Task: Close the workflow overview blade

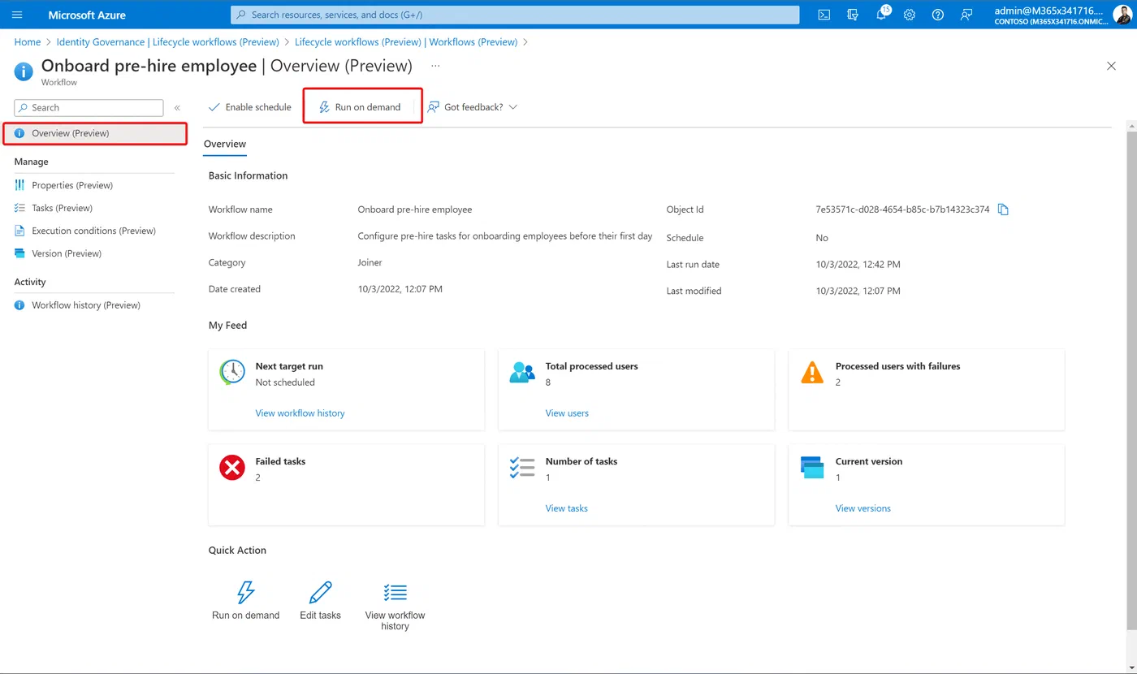Action: click(x=1111, y=66)
